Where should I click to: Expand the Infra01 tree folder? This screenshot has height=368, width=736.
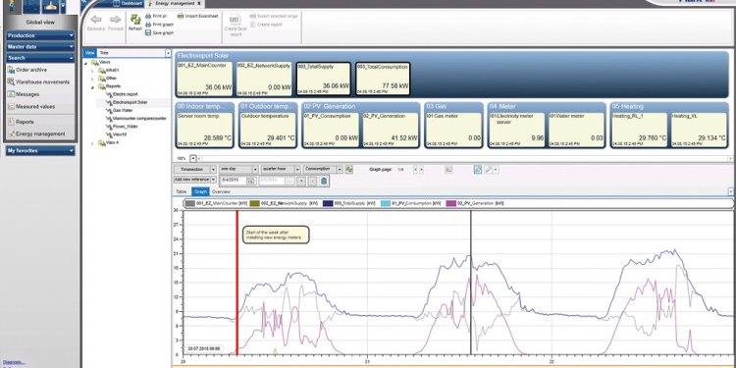pyautogui.click(x=92, y=71)
